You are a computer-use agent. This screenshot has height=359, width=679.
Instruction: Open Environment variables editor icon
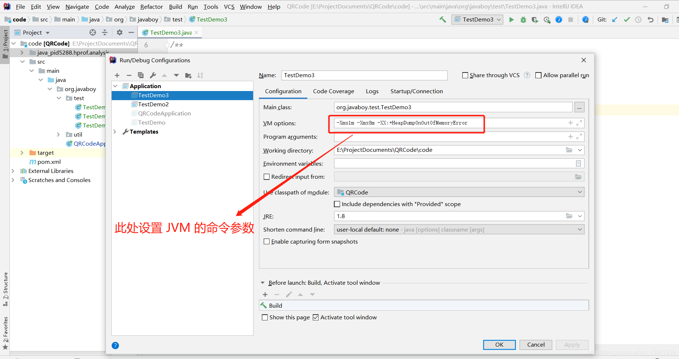coord(578,163)
